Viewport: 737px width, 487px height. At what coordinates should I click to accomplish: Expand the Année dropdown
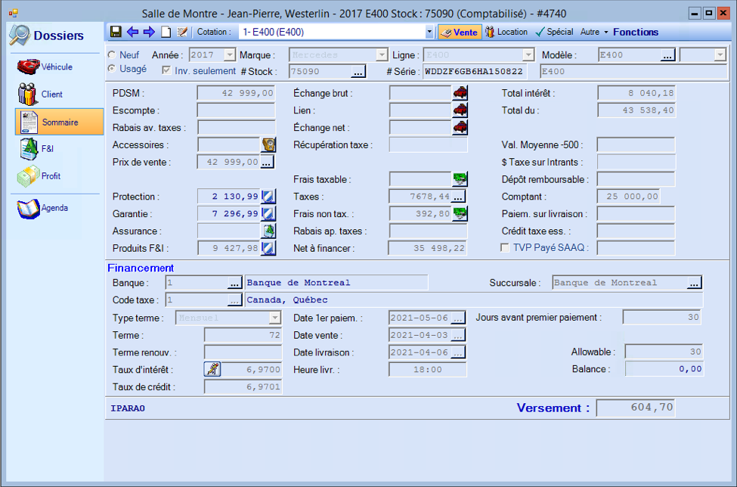coord(229,55)
